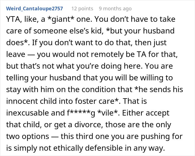Click the phrase 'two options'
Screen dimensions: 195x156
point(28,136)
